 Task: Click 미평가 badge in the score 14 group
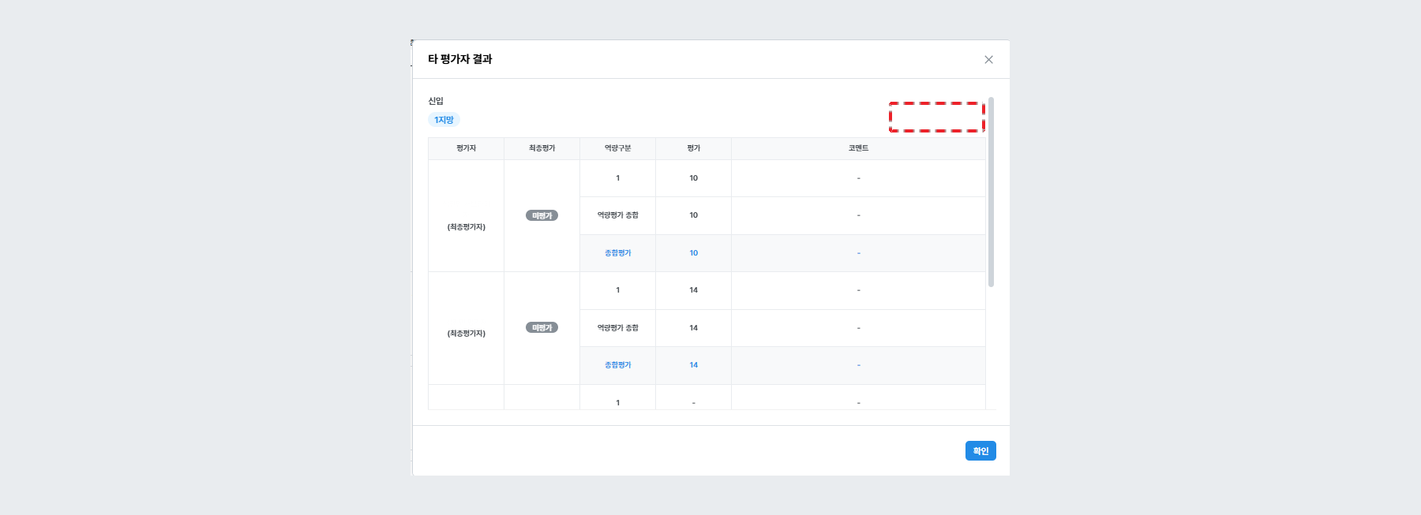[x=542, y=327]
